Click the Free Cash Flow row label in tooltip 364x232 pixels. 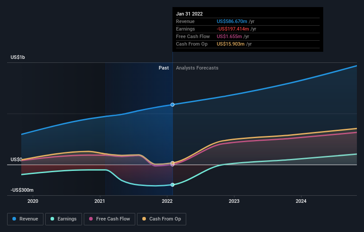coord(193,36)
